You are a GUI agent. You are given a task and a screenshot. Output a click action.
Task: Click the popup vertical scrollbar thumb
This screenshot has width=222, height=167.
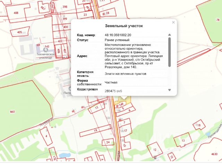[x=170, y=52]
